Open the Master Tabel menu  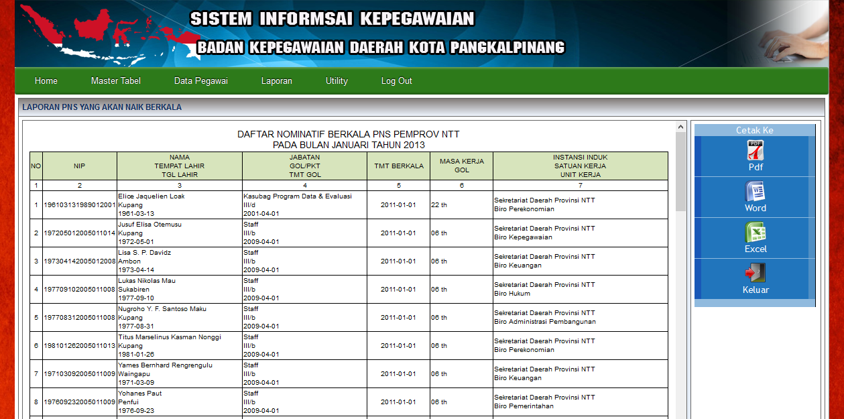(116, 81)
